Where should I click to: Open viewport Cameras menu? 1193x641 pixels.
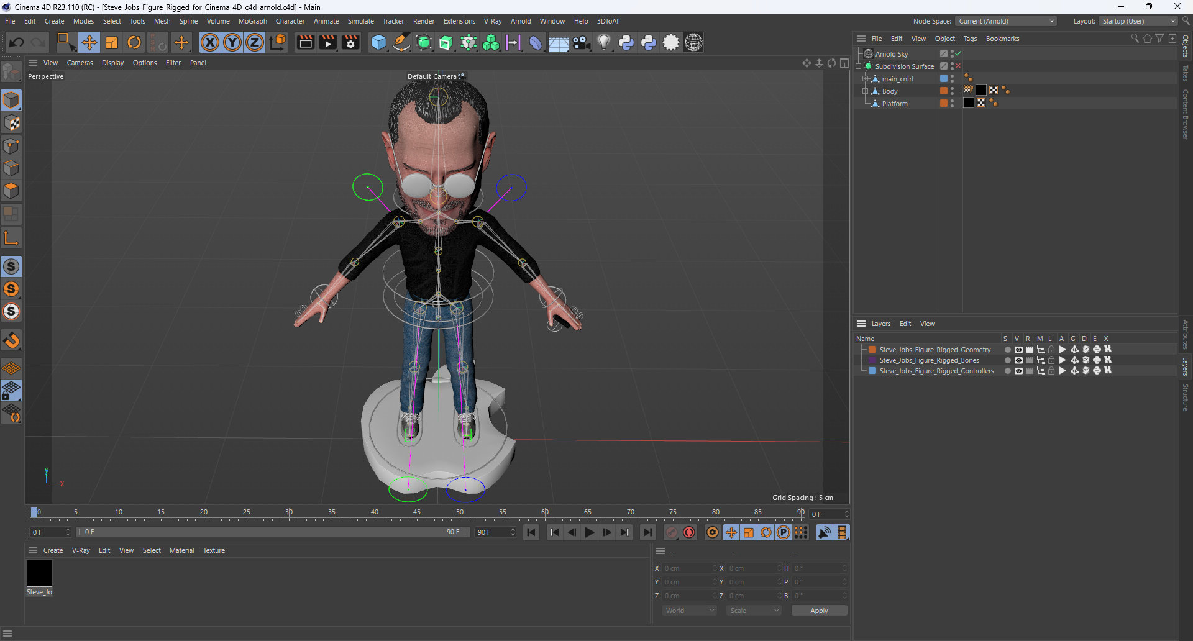pyautogui.click(x=80, y=63)
